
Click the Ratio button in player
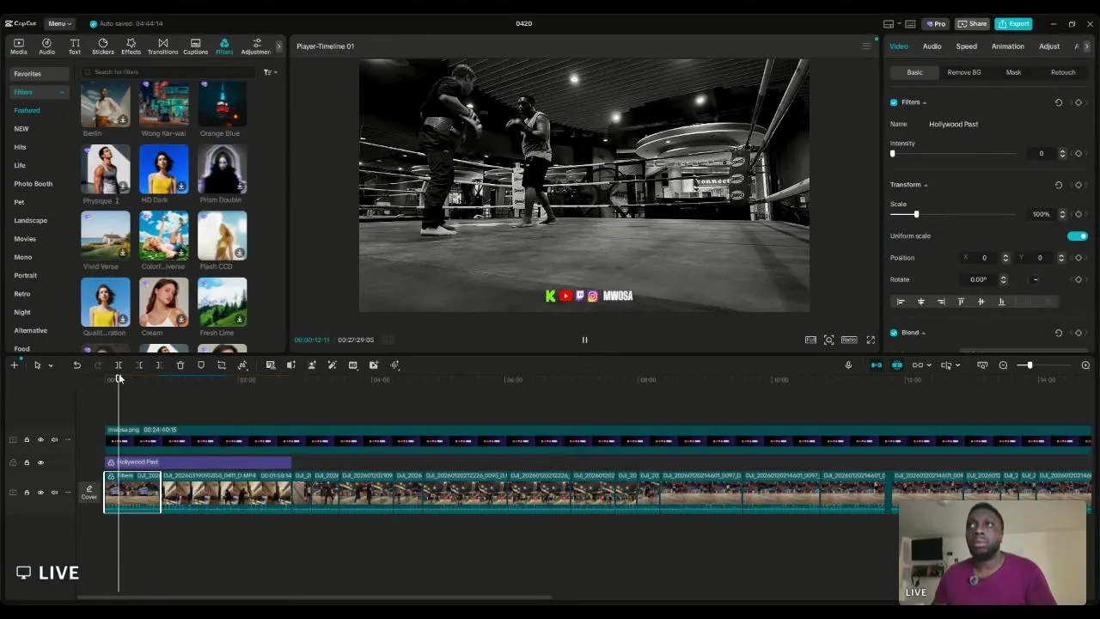tap(849, 340)
